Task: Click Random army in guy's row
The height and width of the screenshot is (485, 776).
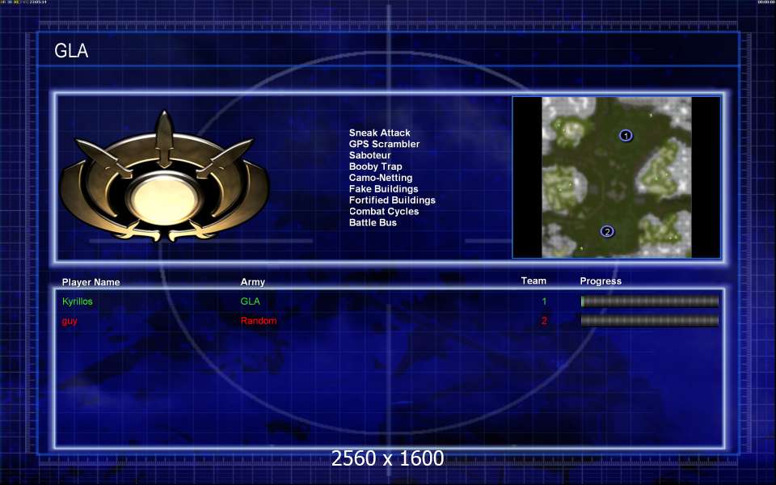Action: [x=259, y=321]
